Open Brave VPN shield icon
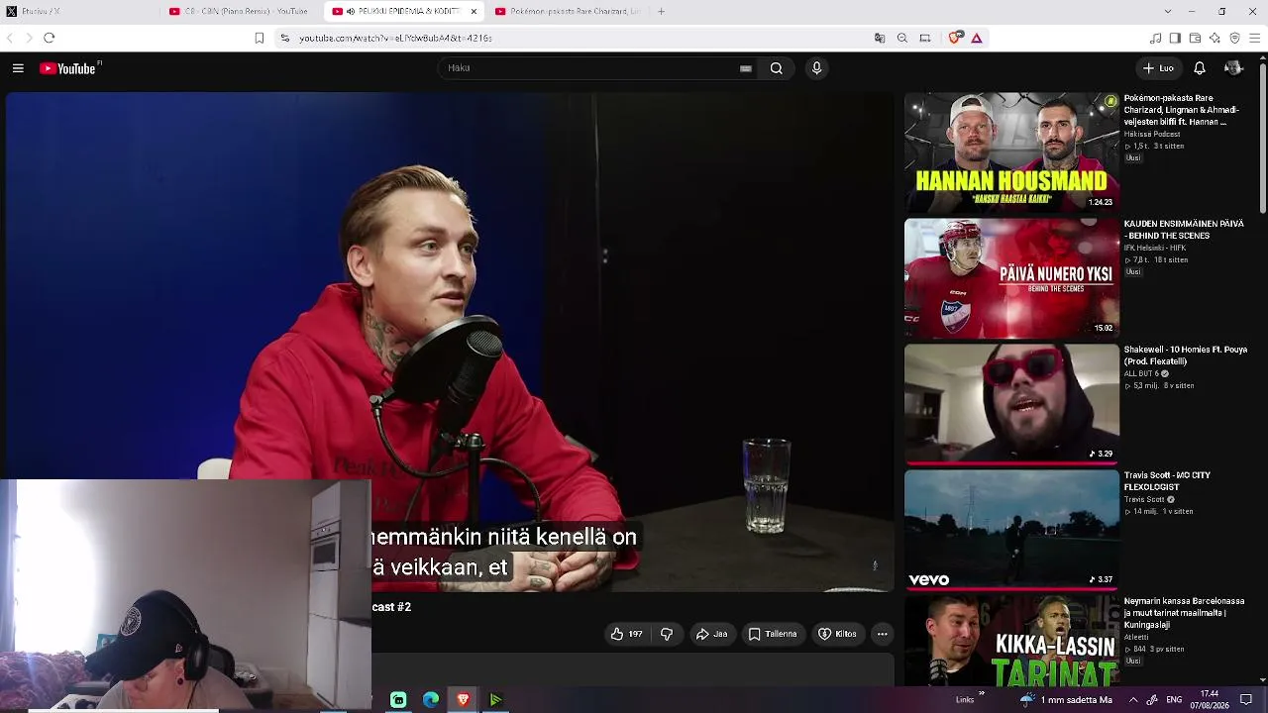 tap(1234, 38)
